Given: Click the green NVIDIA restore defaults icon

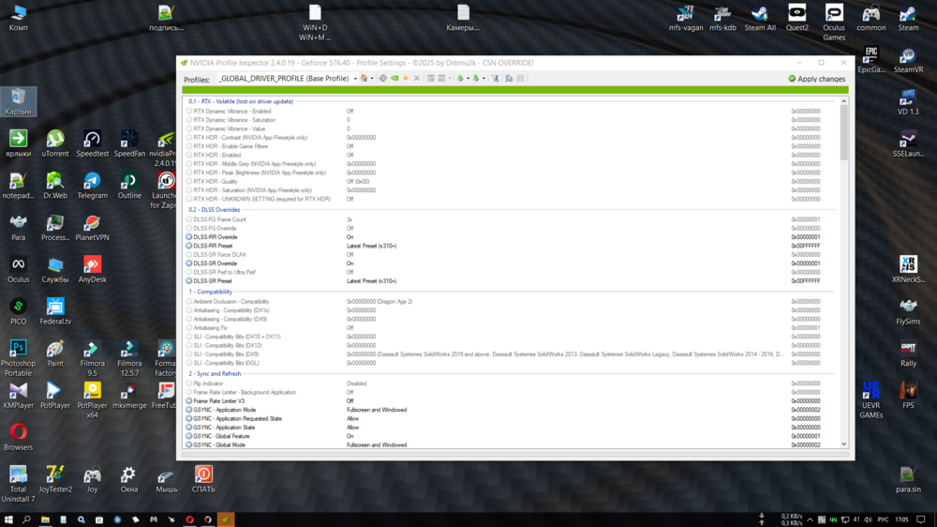Looking at the screenshot, I should [x=394, y=79].
